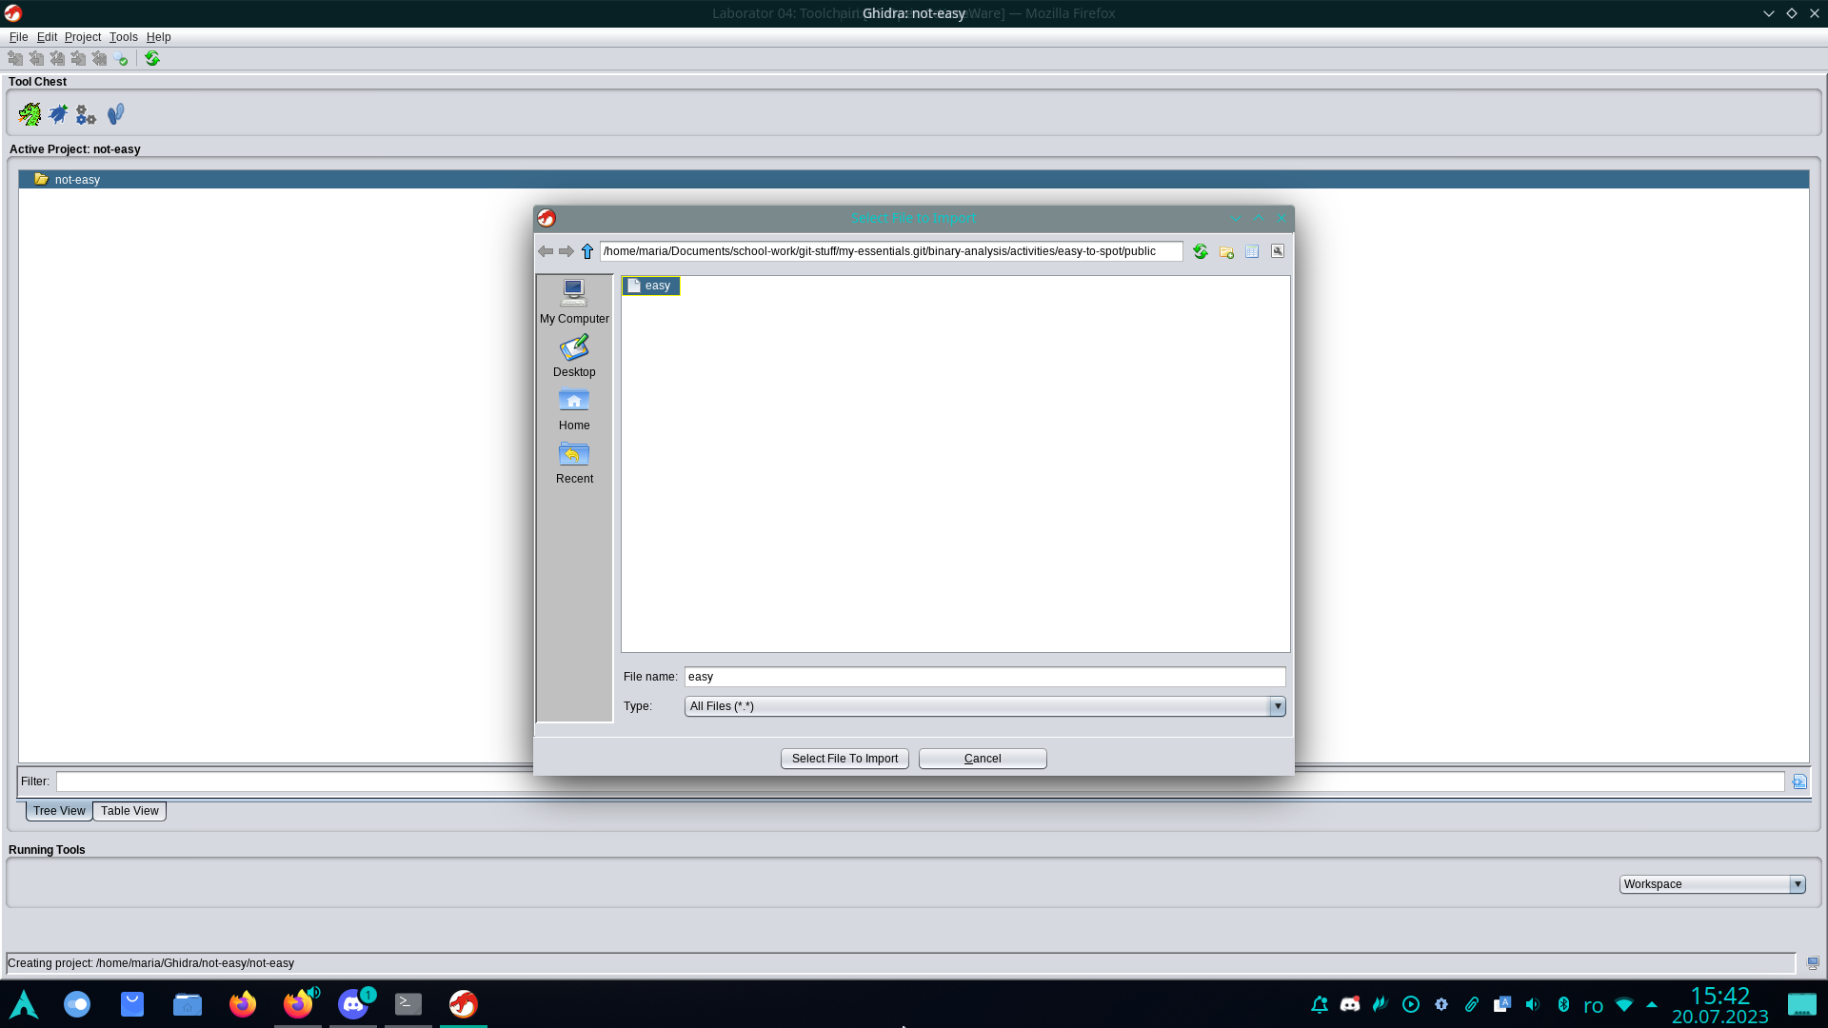Click the parent directory up arrow icon
Image resolution: width=1828 pixels, height=1028 pixels.
pyautogui.click(x=586, y=251)
